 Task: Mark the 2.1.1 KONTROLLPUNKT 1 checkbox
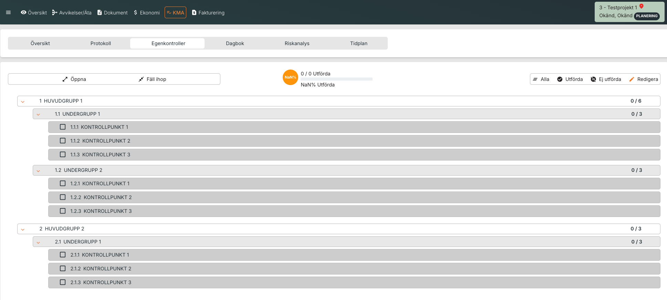tap(63, 255)
